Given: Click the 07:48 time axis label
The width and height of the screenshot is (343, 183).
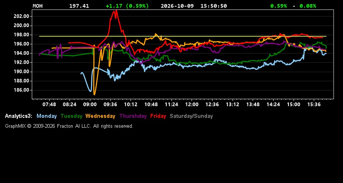Looking at the screenshot, I should click(49, 104).
